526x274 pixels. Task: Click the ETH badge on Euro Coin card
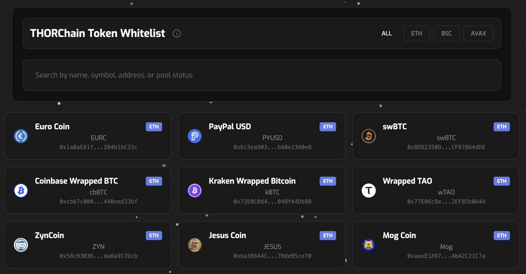[x=154, y=127]
